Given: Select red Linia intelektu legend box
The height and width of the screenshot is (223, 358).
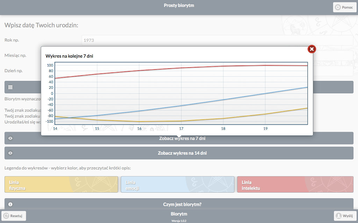Looking at the screenshot, I should click(295, 184).
